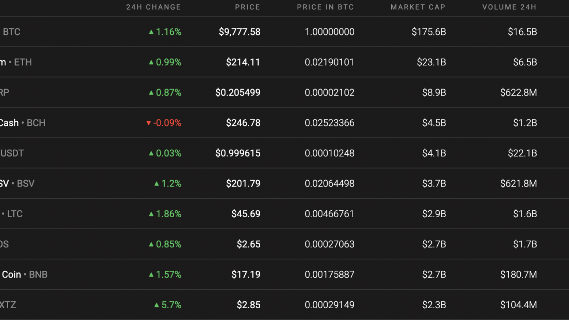Viewport: 569px width, 320px height.
Task: Select the LTC price $45.69
Action: (x=246, y=214)
